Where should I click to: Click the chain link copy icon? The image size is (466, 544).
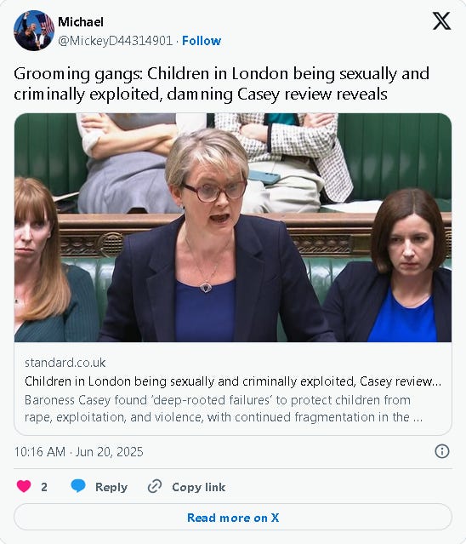pyautogui.click(x=155, y=486)
